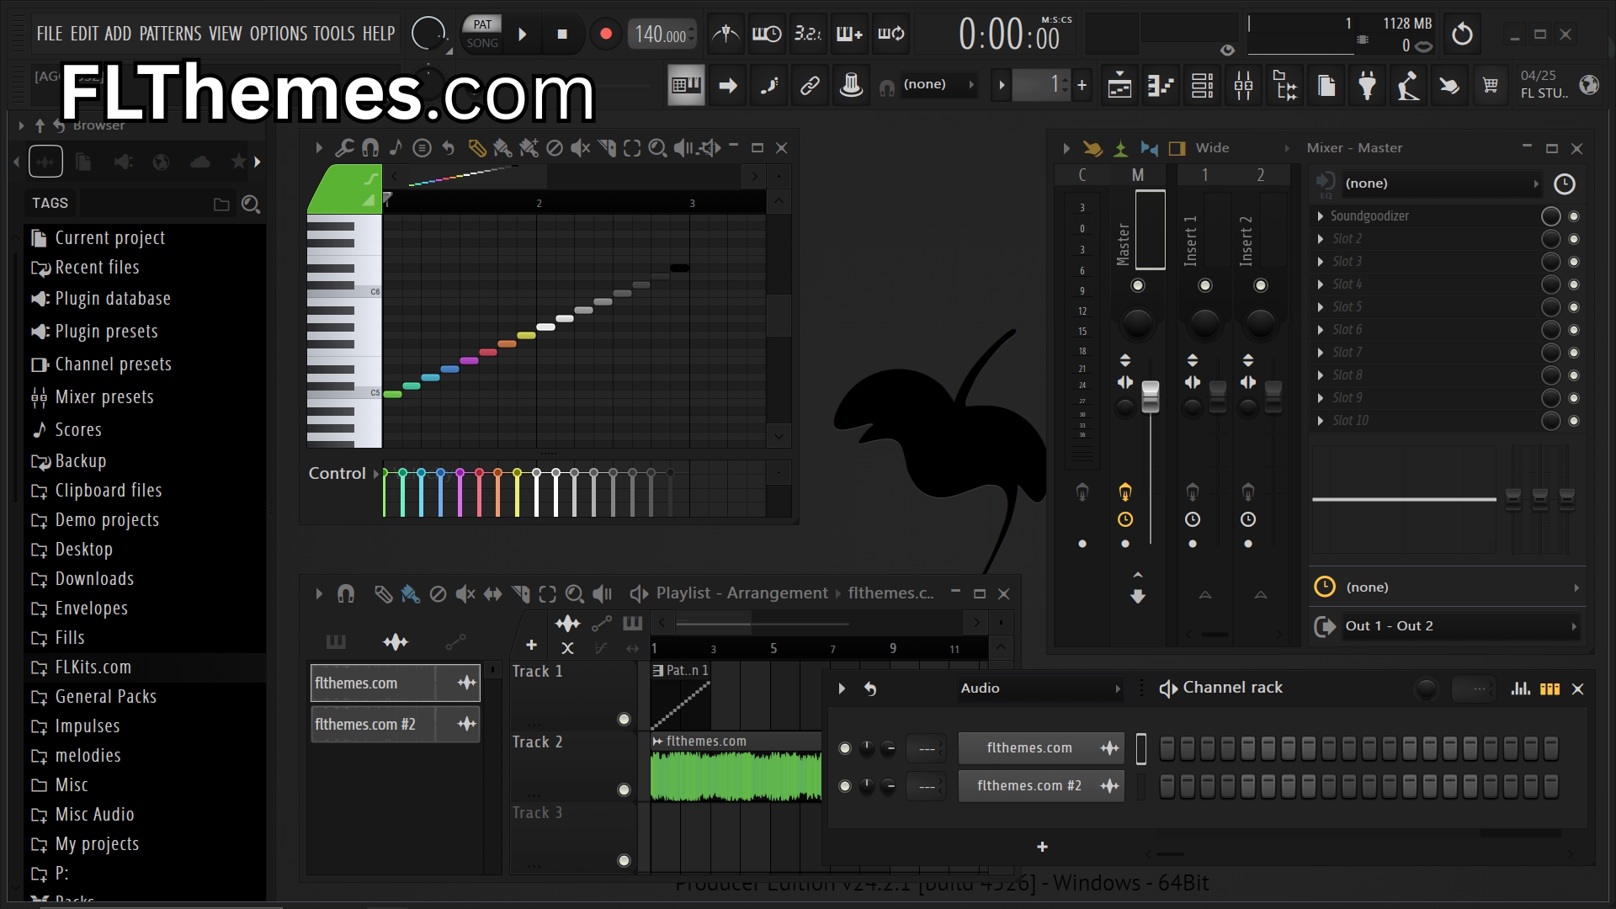The height and width of the screenshot is (909, 1616).
Task: Click the globe icon near news panel
Action: click(1589, 85)
